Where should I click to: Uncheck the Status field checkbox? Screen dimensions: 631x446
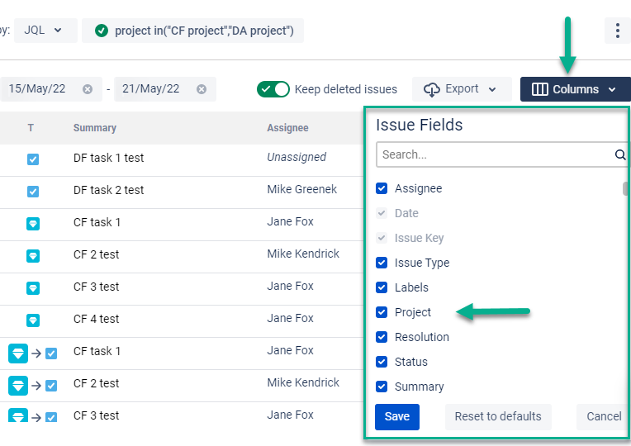382,362
